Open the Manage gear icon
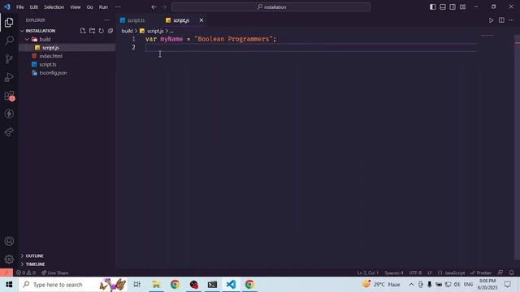 9,259
